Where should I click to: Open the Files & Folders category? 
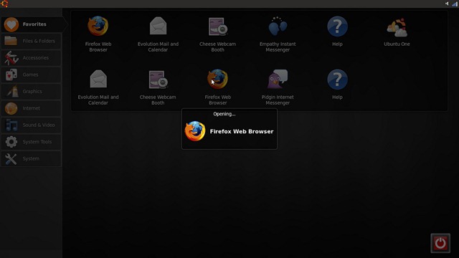coord(32,41)
